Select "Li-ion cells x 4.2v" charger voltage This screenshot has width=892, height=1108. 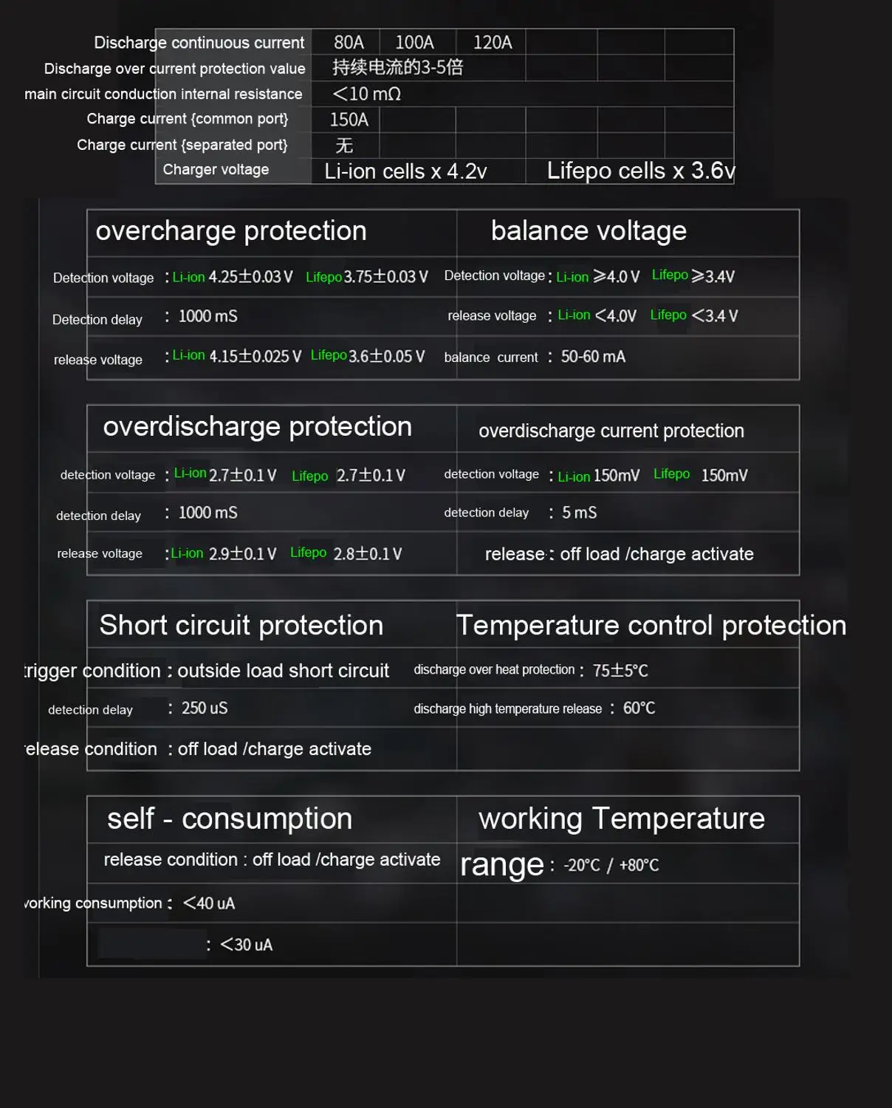pos(405,171)
